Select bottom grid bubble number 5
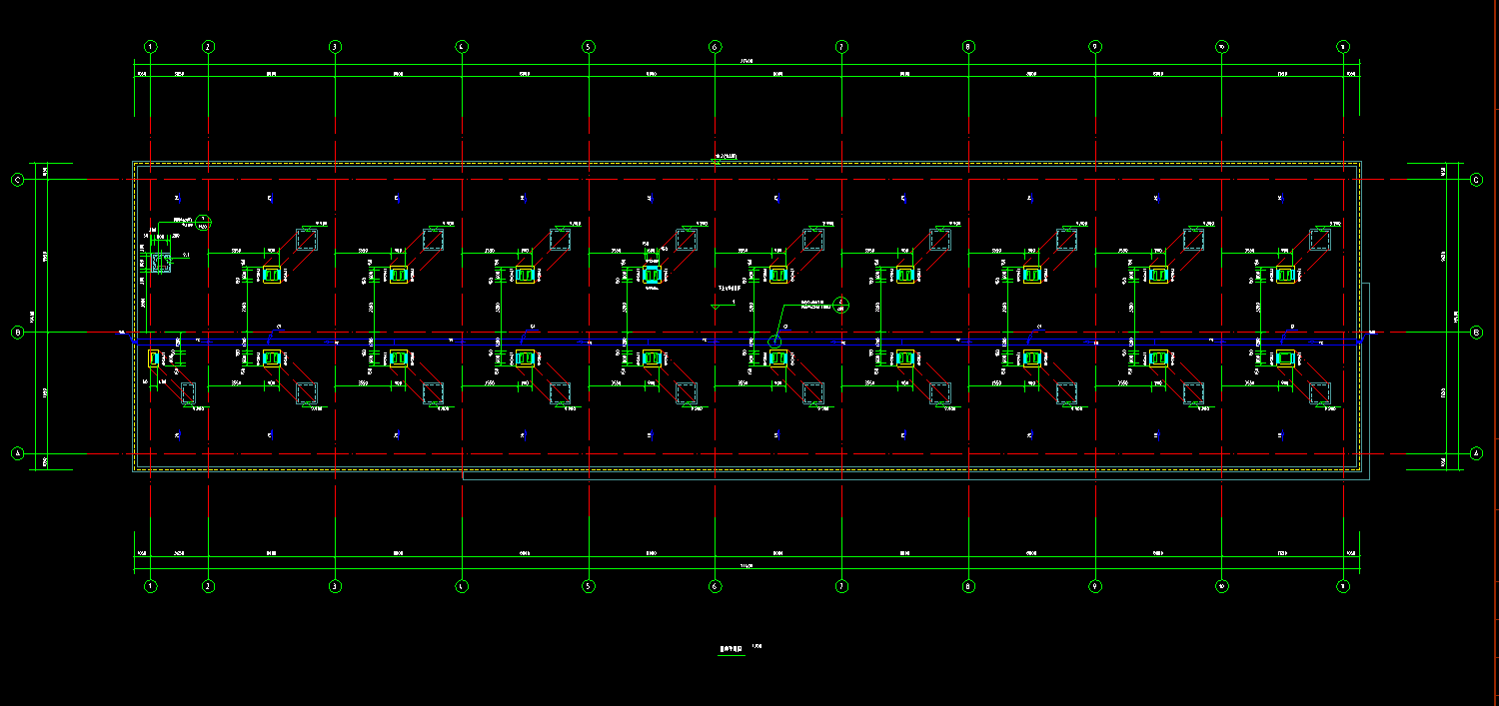 (588, 586)
